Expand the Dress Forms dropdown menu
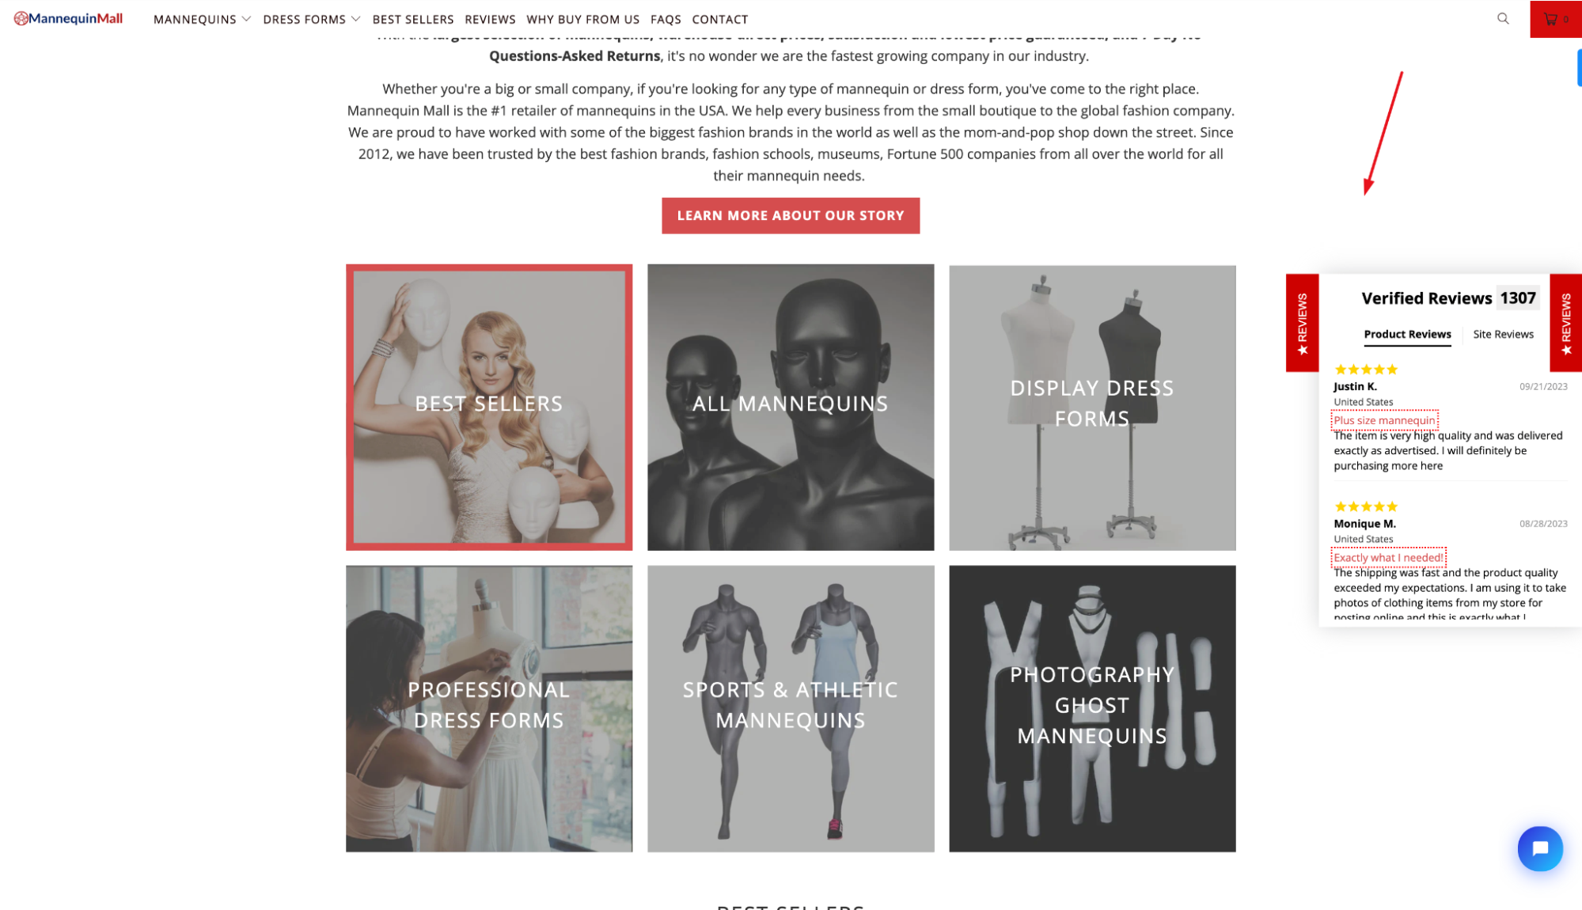Viewport: 1582px width, 910px height. click(312, 19)
